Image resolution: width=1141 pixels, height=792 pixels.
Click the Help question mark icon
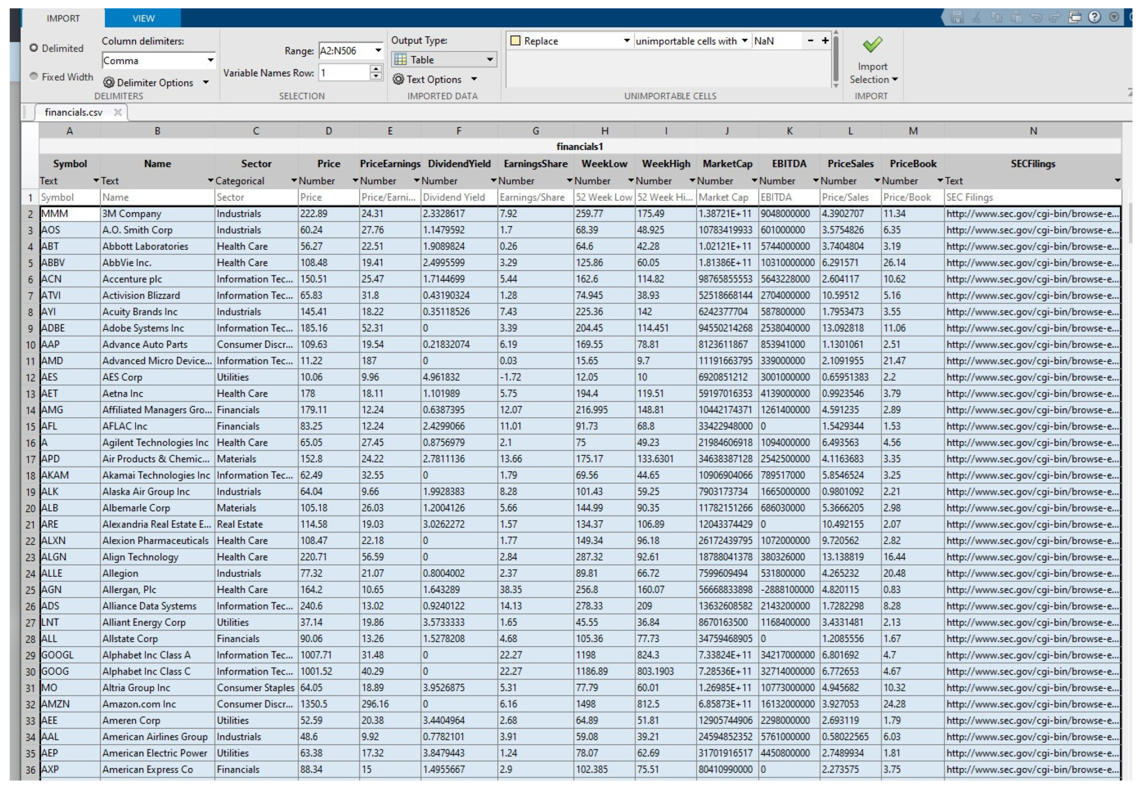[1094, 17]
